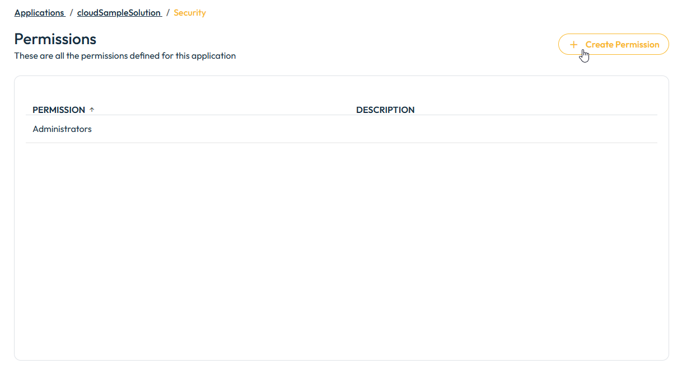This screenshot has height=369, width=682.
Task: Click the word "Administrators" in the table
Action: coord(62,129)
